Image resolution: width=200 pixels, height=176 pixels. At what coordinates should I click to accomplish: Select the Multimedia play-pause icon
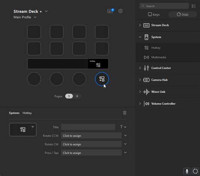pyautogui.click(x=146, y=57)
